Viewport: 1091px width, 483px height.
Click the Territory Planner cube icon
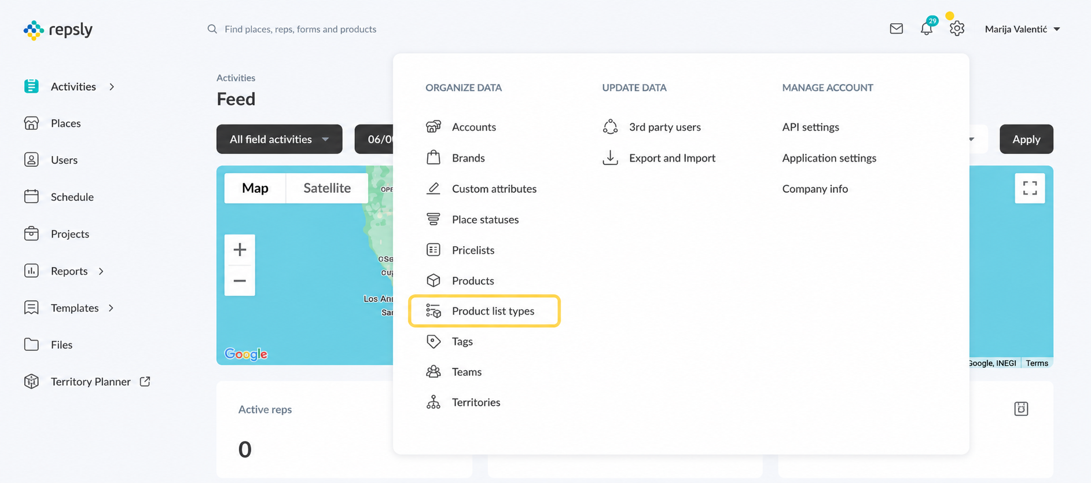31,381
